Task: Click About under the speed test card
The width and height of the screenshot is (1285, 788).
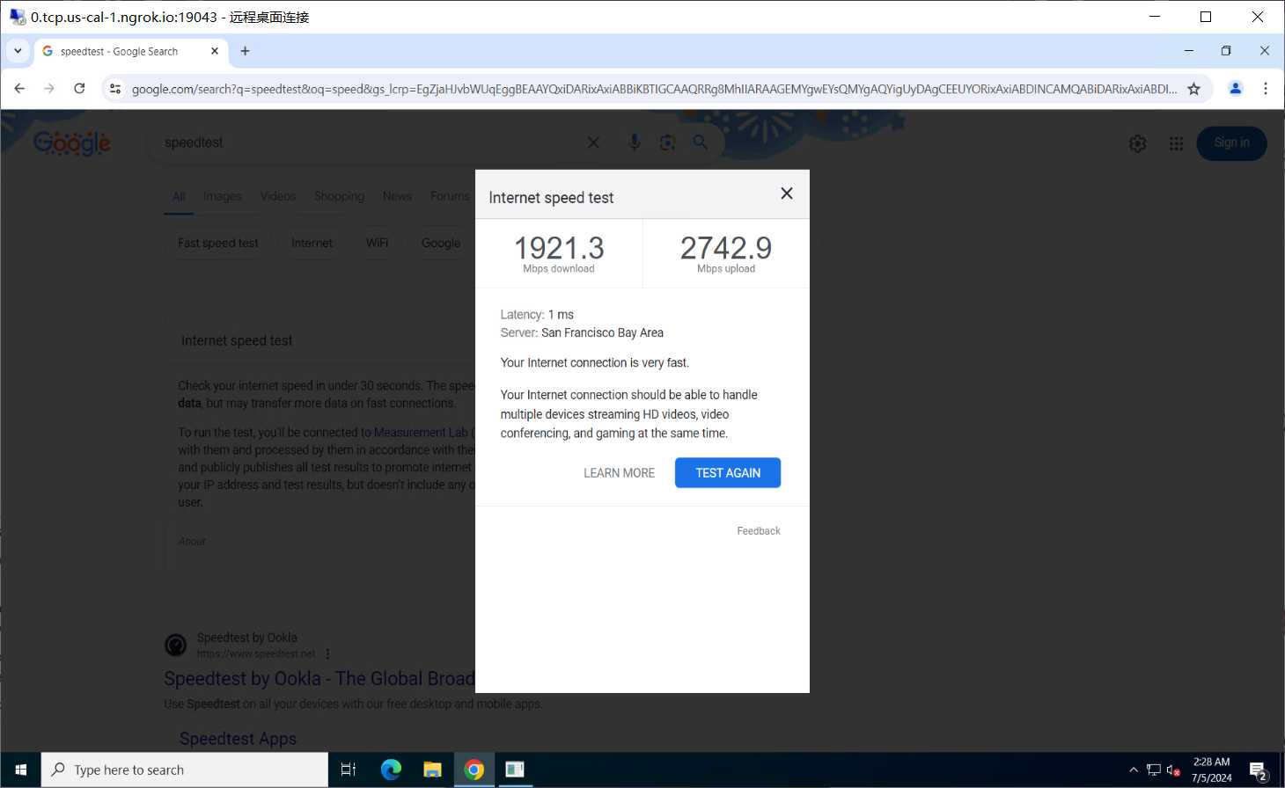Action: (x=192, y=542)
